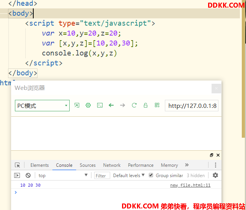Switch to the Performance tab
This screenshot has width=246, height=210.
pyautogui.click(x=141, y=165)
